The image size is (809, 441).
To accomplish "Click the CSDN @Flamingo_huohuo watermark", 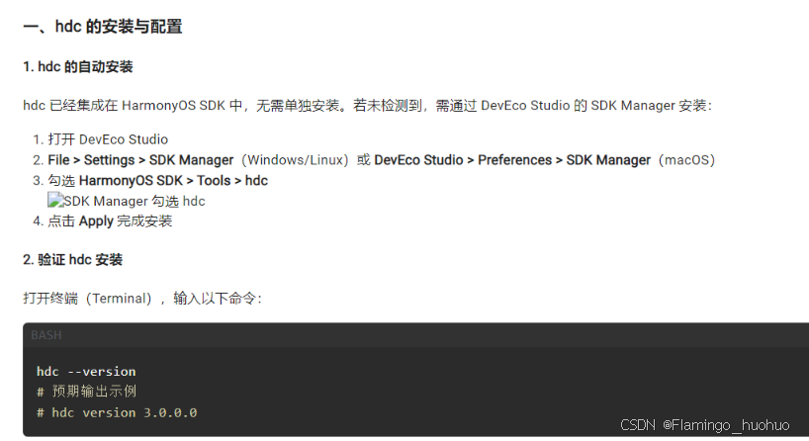I will tap(704, 425).
